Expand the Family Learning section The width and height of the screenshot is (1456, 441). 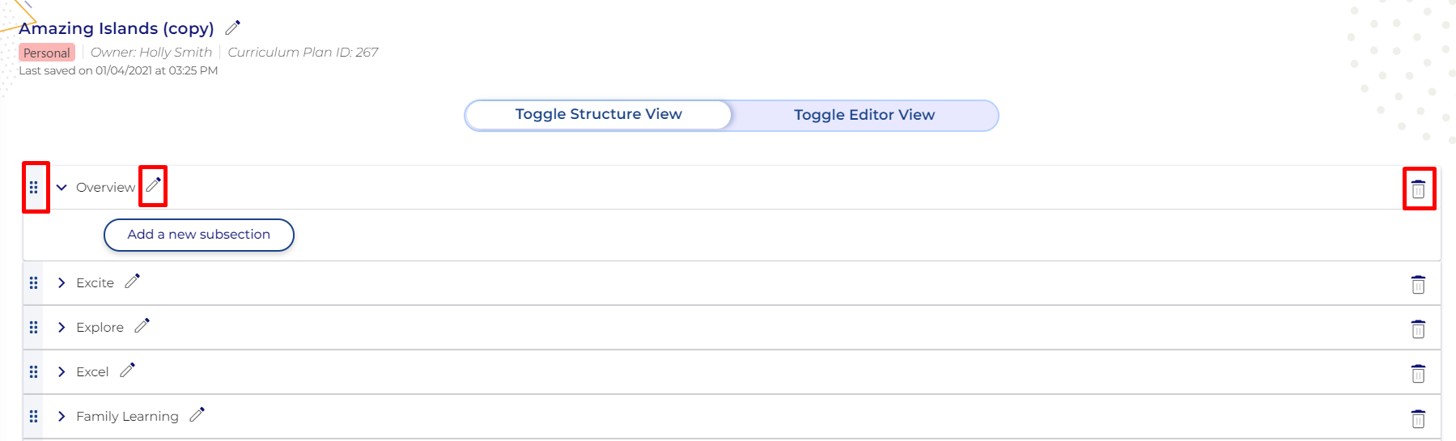[62, 417]
